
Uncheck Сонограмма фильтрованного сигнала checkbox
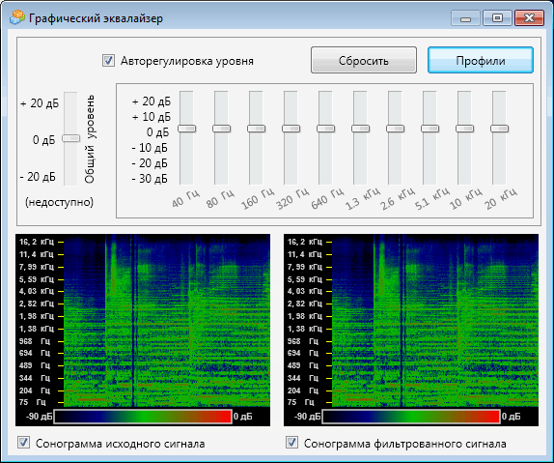pyautogui.click(x=291, y=443)
